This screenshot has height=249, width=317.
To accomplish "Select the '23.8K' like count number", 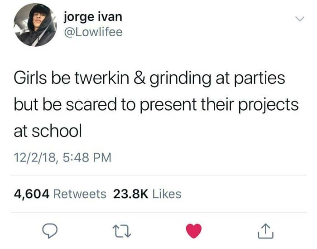I will pos(131,194).
